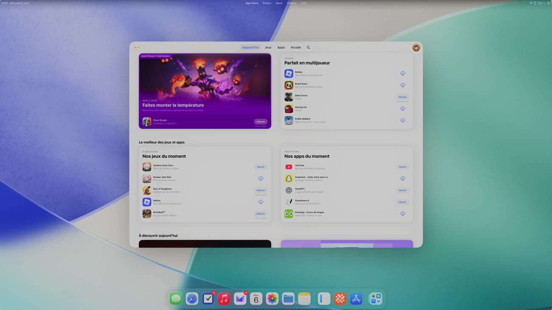Download Duolingo via cloud icon
Viewport: 552px width, 310px height.
click(x=403, y=214)
